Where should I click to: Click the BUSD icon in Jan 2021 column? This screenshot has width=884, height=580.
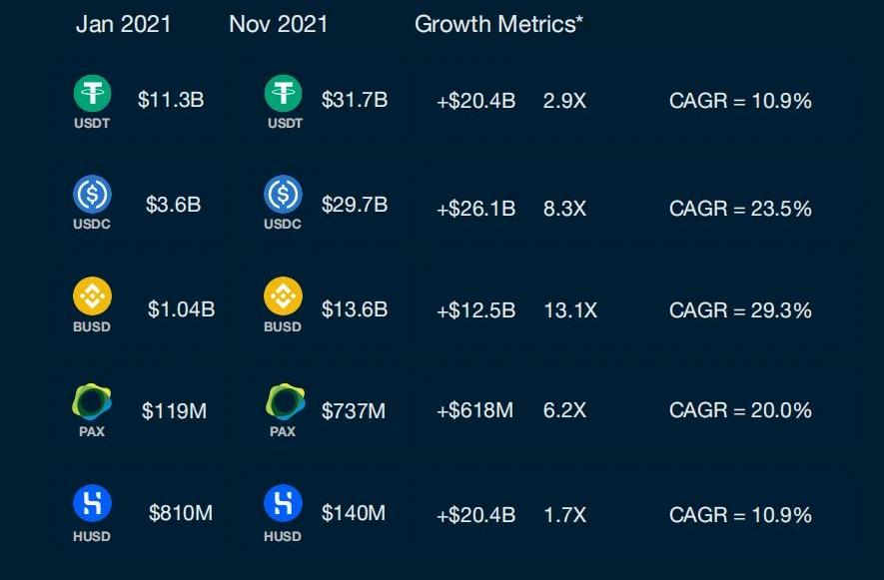tap(92, 296)
